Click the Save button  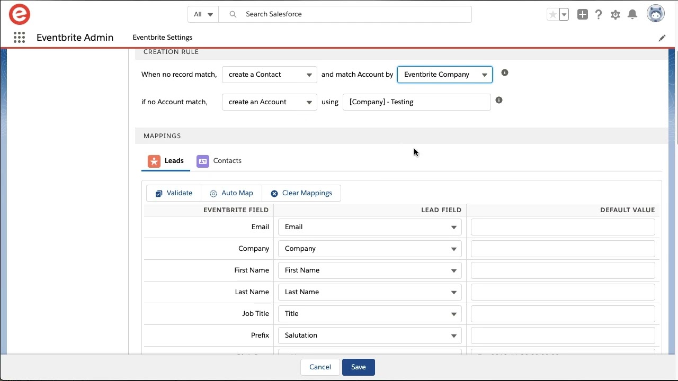(359, 367)
